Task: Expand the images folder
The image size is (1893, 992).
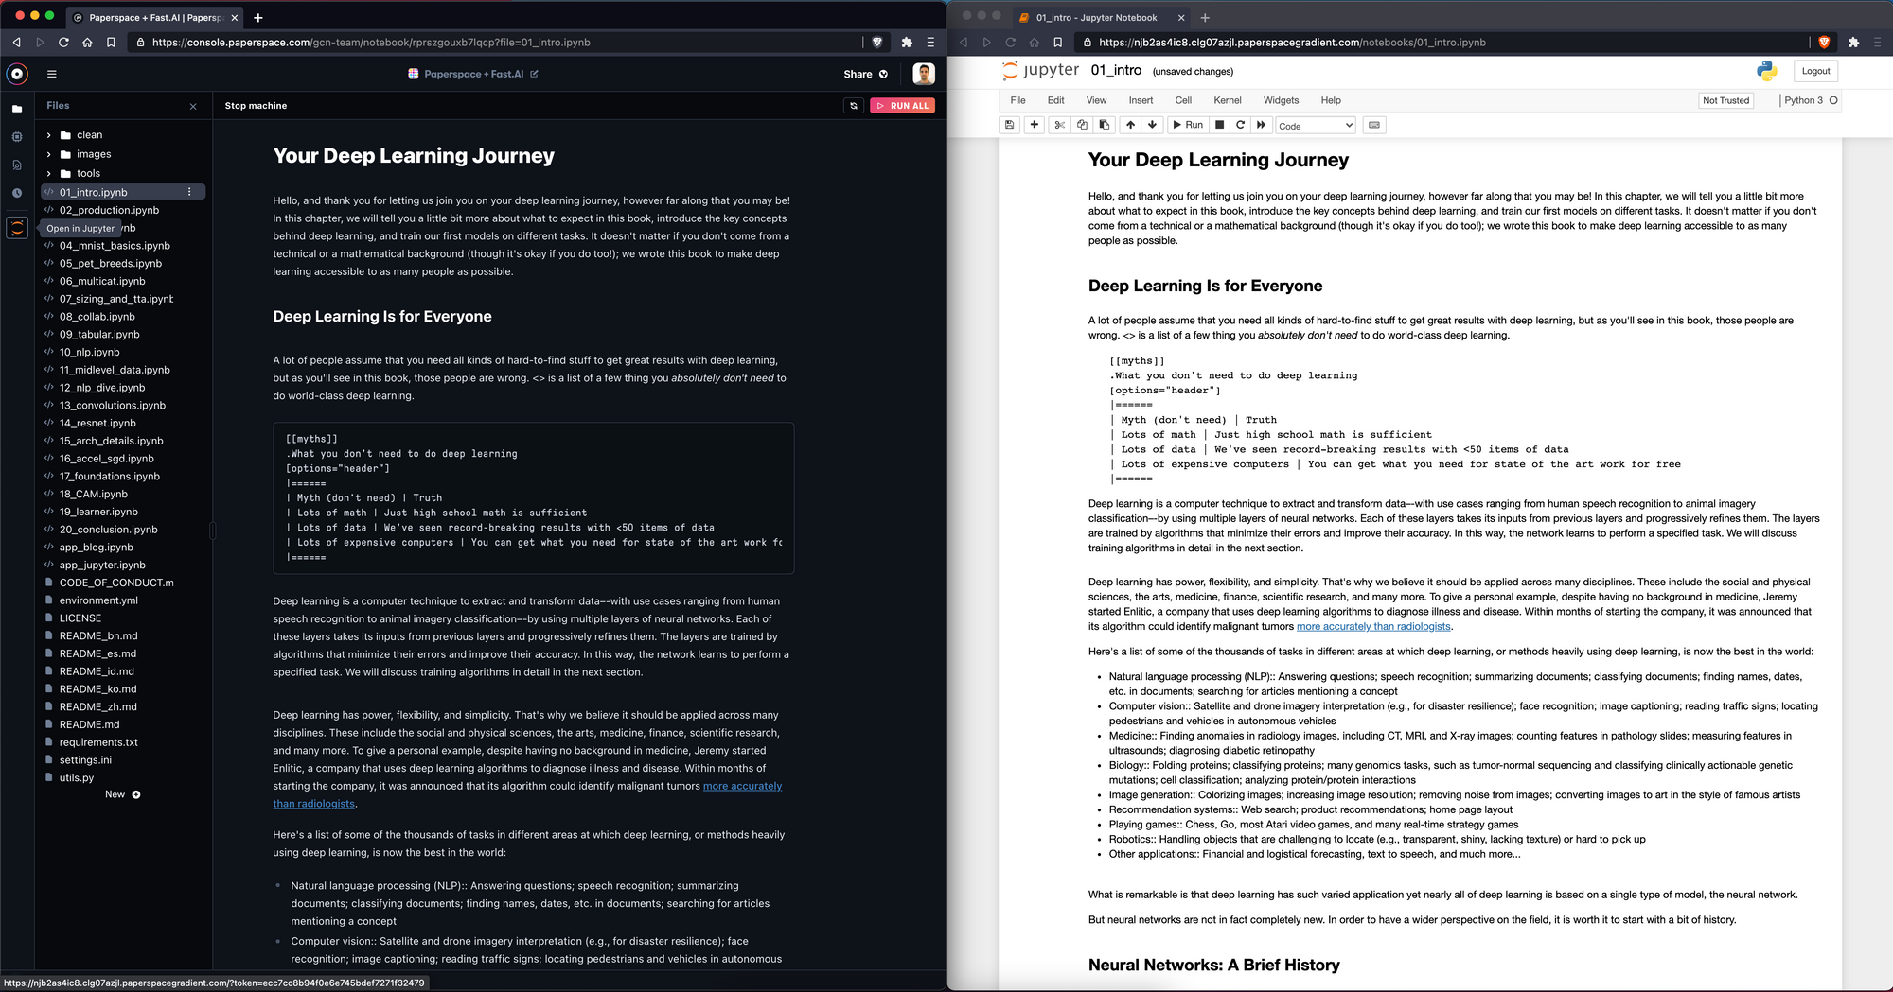Action: 49,154
